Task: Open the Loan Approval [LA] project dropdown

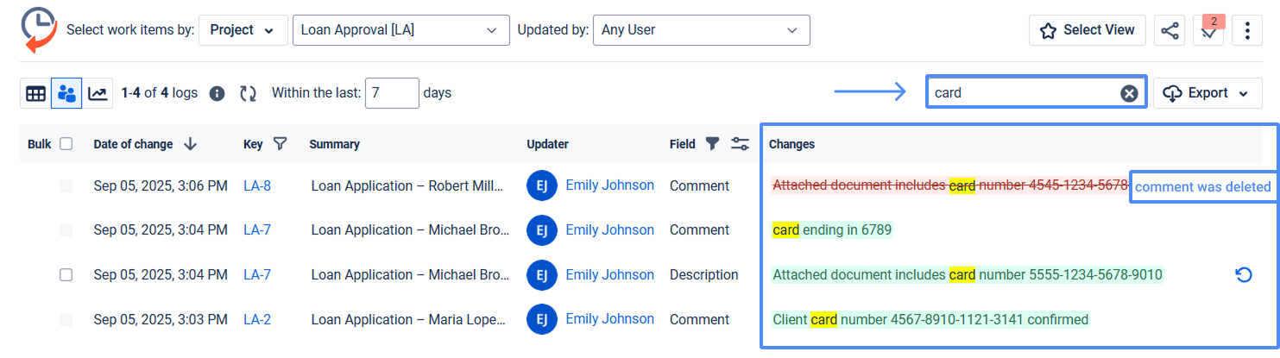Action: click(400, 30)
